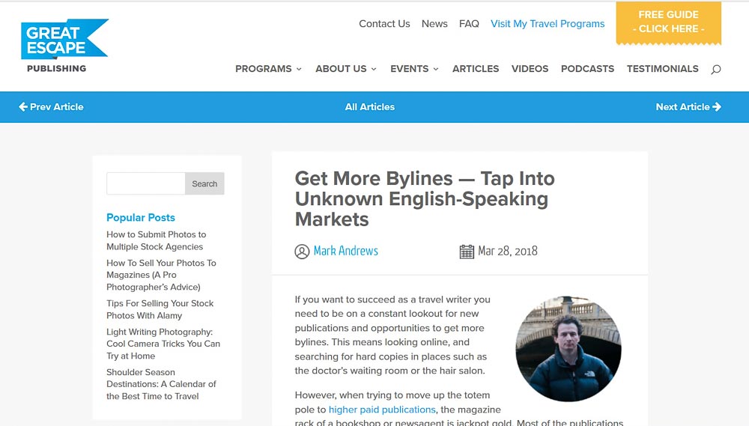Open the Articles menu item
Image resolution: width=749 pixels, height=426 pixels.
(x=476, y=69)
